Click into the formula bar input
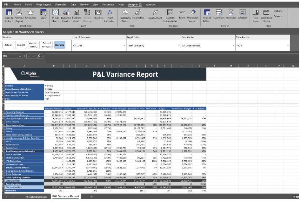Screen dimensions: 301x201 point(172,58)
